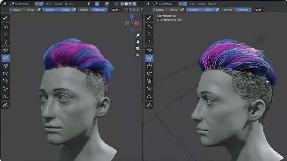Open Sculpt Mode dropdown in right viewport
Screen dimensions: 287x161
(165, 4)
